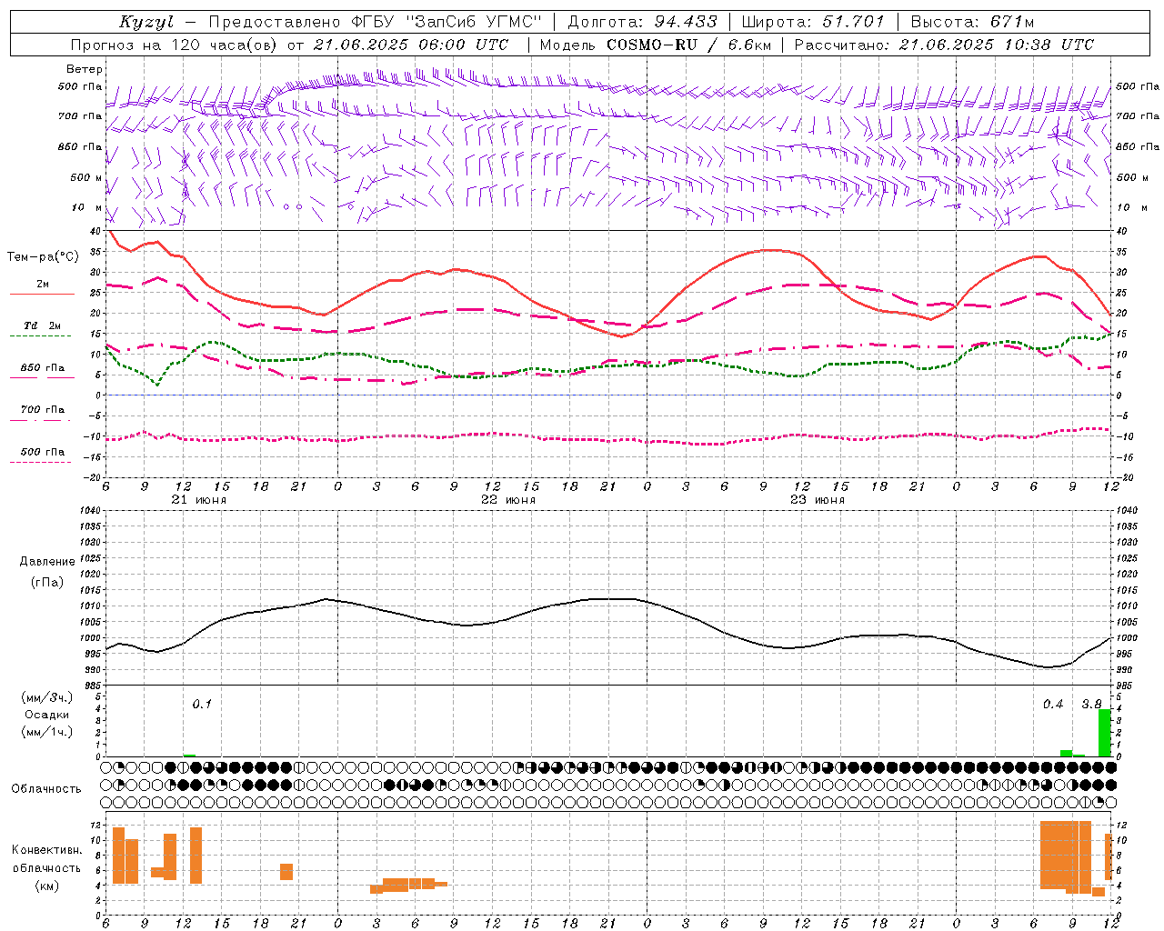Select the longitude value "Долгота: 94.433"
Image resolution: width=1164 pixels, height=931 pixels.
tap(642, 22)
